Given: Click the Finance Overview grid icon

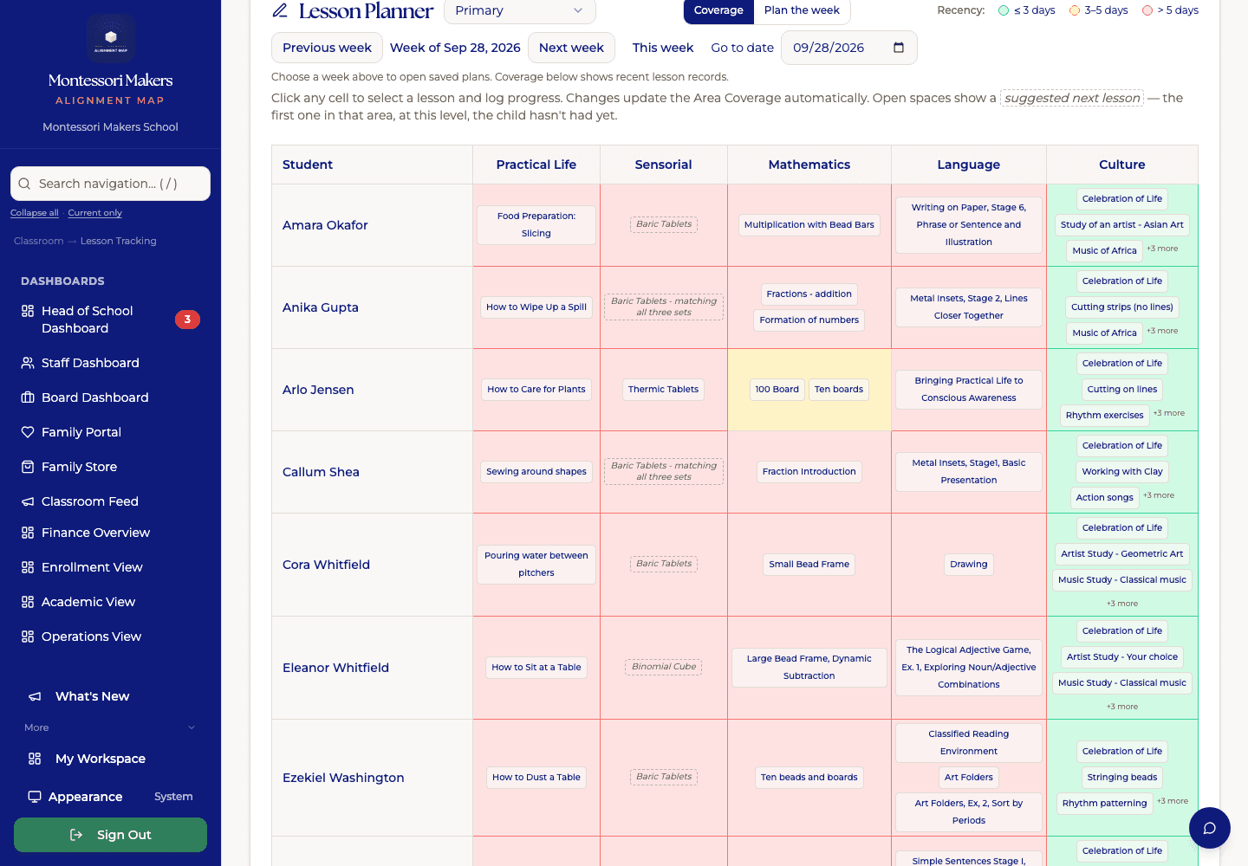Looking at the screenshot, I should [x=28, y=533].
